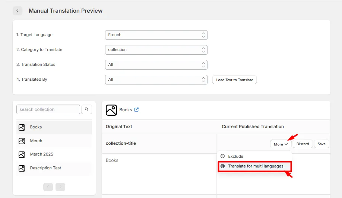
Task: Open the Translated By dropdown
Action: coord(156,80)
